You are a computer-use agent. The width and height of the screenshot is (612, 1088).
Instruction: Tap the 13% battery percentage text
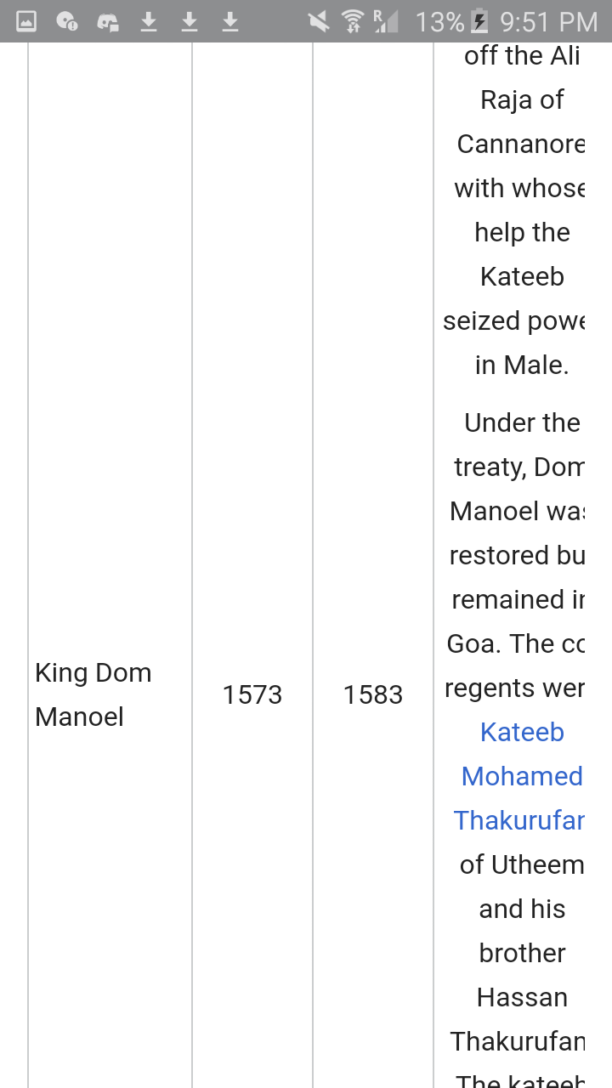tap(439, 21)
